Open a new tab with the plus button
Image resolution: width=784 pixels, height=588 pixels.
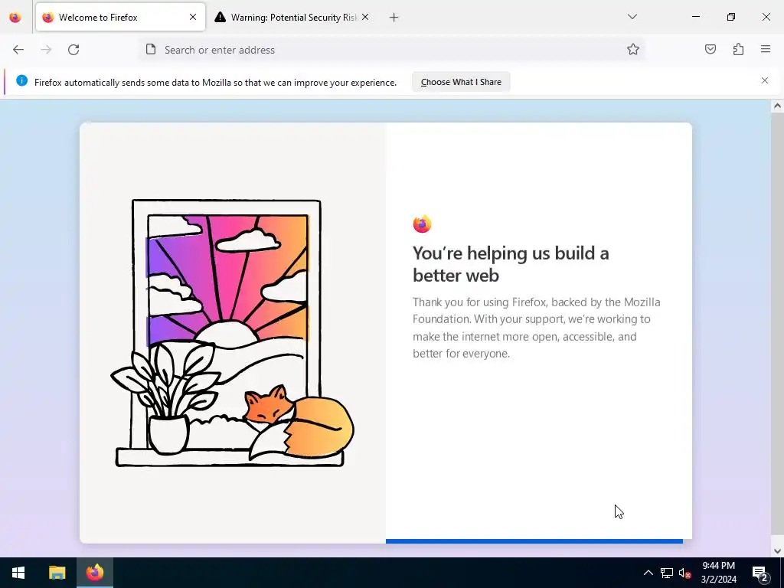[394, 18]
